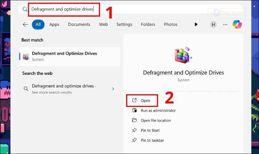The height and width of the screenshot is (154, 259).
Task: Click the large defrag icon in details pane
Action: (x=183, y=55)
